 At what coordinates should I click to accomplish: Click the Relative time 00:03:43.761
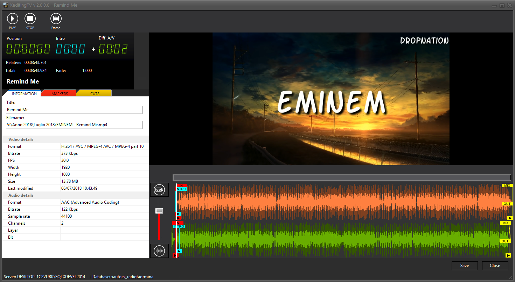pyautogui.click(x=35, y=63)
